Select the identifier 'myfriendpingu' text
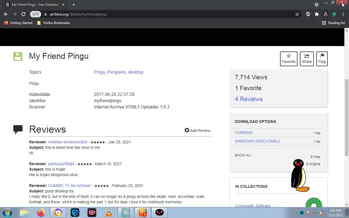The image size is (349, 218). [107, 101]
